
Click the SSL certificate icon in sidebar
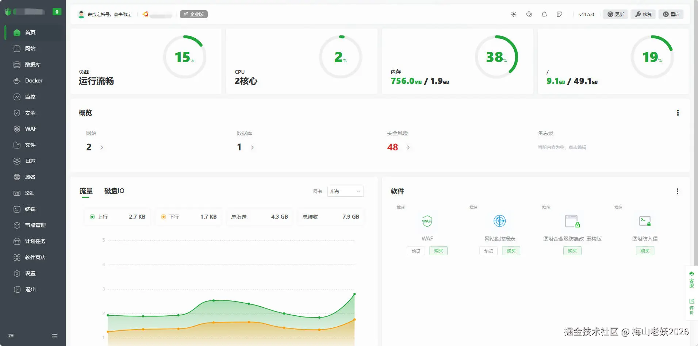tap(17, 193)
